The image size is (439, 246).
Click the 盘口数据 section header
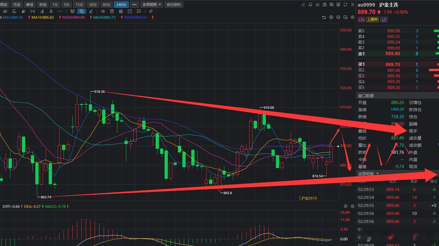click(x=366, y=96)
